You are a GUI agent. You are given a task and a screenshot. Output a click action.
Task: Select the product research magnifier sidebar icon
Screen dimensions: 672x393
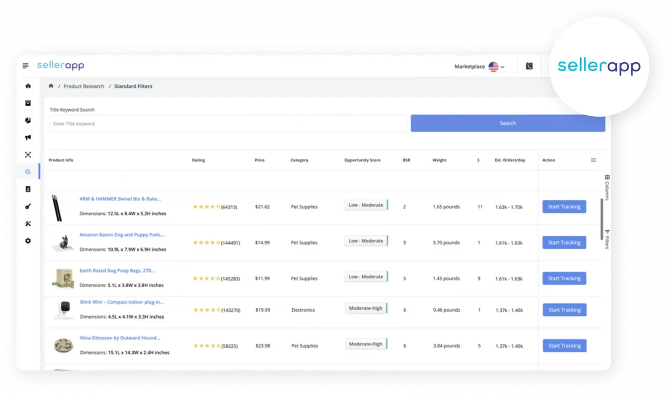[x=28, y=172]
